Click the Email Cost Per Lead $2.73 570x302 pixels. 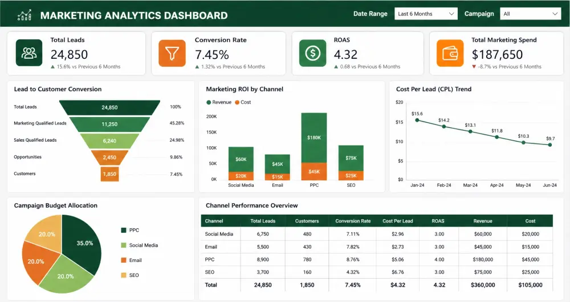(398, 247)
